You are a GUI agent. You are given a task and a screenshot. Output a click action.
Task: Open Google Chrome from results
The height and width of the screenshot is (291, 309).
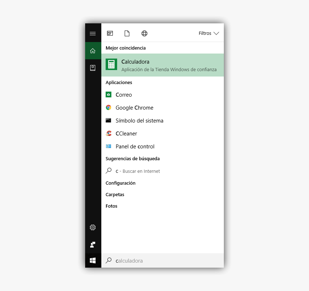tap(134, 107)
